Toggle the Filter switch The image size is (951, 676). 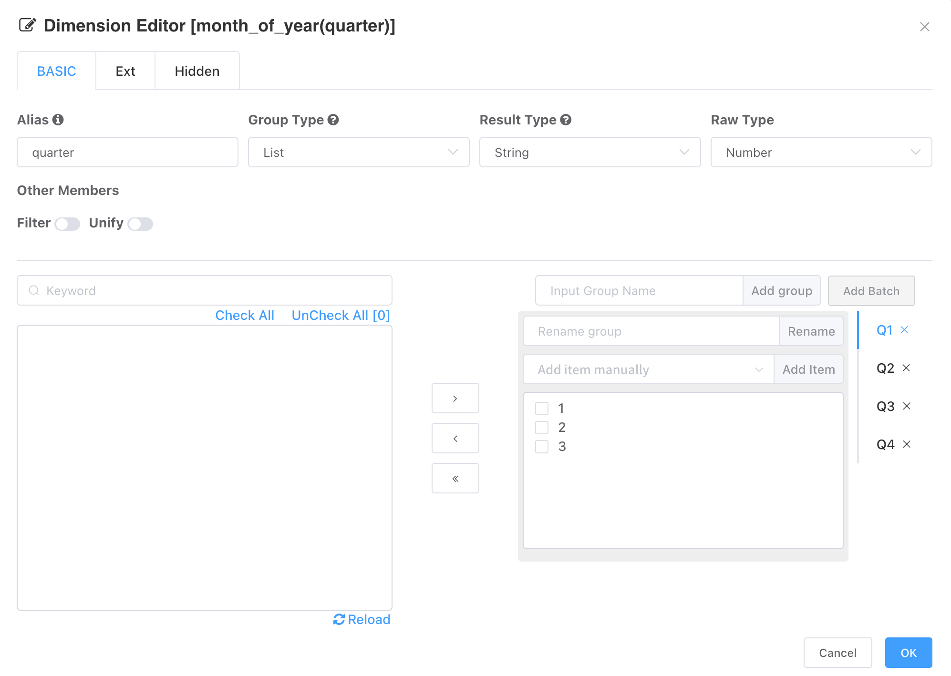click(67, 224)
